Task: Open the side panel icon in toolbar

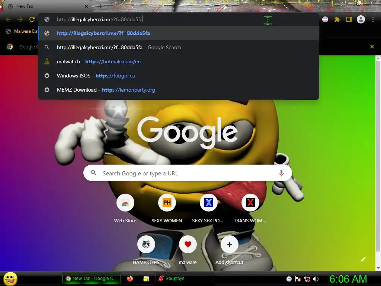Action: 349,19
